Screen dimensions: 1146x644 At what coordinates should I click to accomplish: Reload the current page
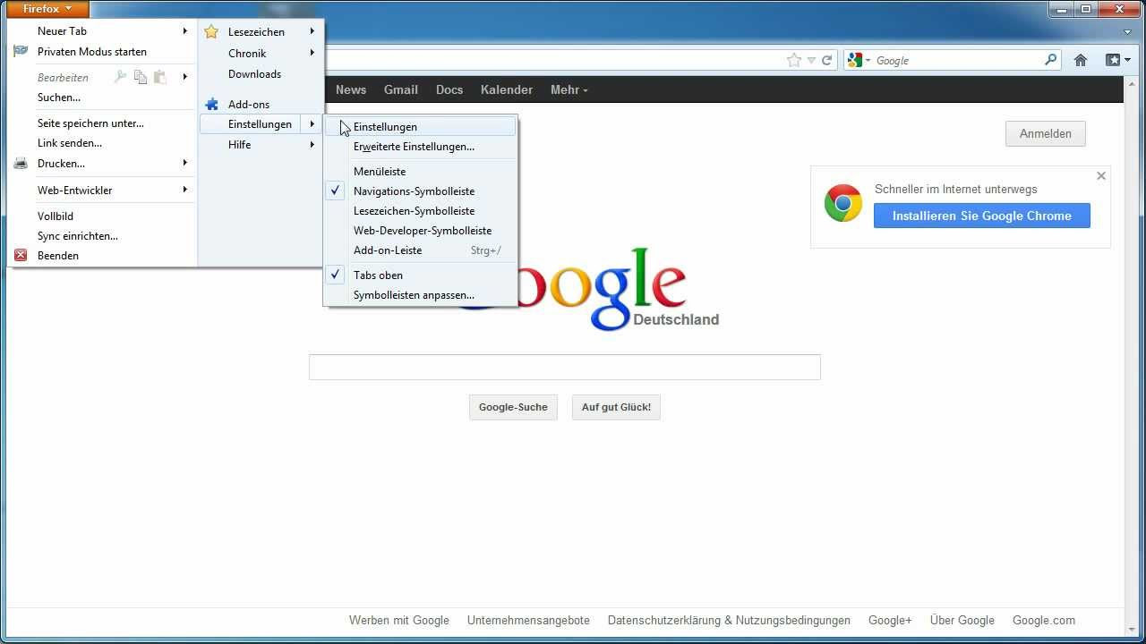pyautogui.click(x=827, y=60)
